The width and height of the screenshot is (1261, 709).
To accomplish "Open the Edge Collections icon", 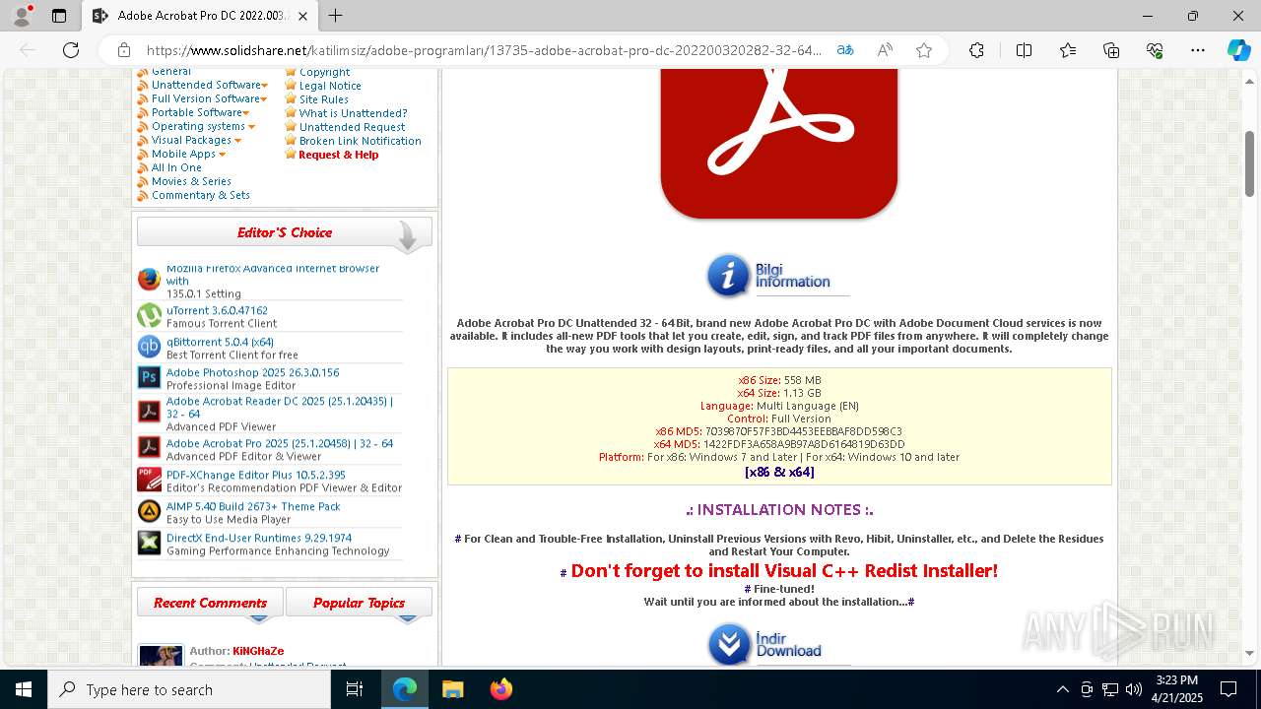I will tap(1111, 50).
